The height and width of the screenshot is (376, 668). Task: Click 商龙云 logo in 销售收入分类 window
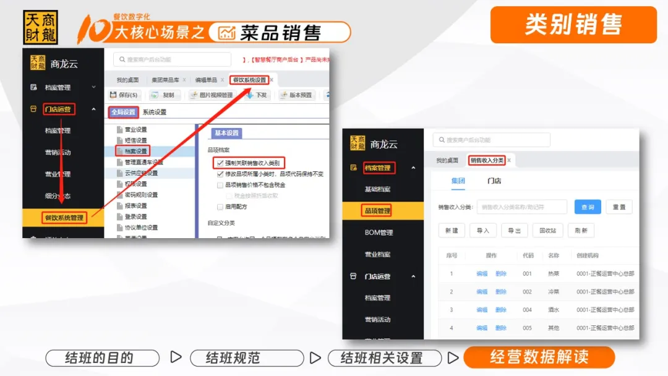click(358, 143)
